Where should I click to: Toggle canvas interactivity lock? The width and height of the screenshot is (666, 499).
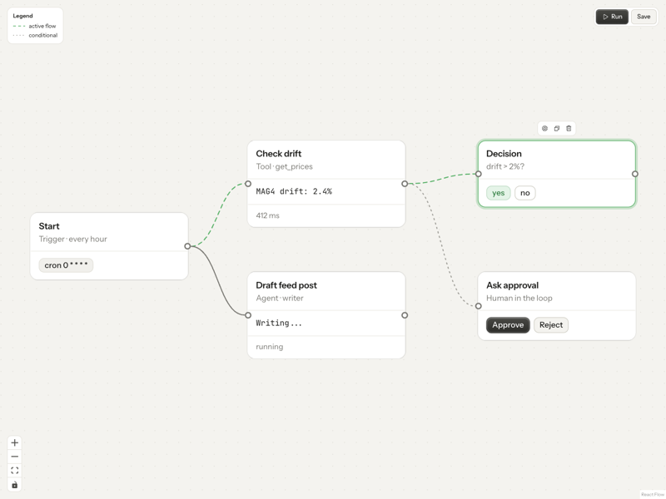pyautogui.click(x=14, y=485)
